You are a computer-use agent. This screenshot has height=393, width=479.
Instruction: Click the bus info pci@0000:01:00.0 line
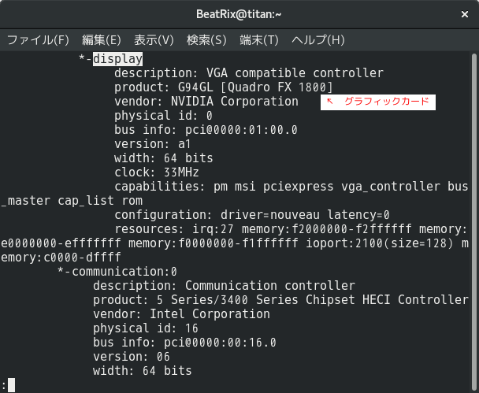206,130
